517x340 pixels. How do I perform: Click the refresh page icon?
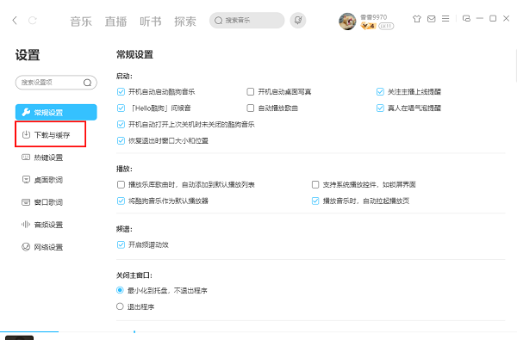[33, 21]
